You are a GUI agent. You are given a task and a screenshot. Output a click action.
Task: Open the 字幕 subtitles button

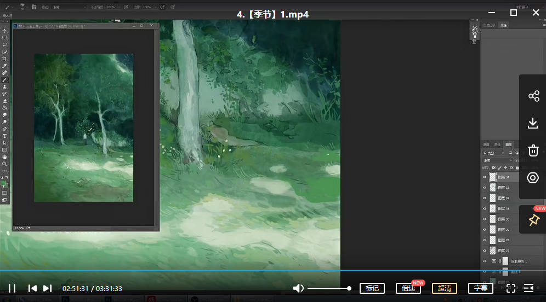481,288
